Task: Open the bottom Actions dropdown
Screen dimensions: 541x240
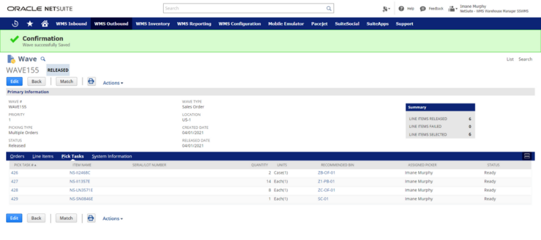Action: tap(113, 219)
